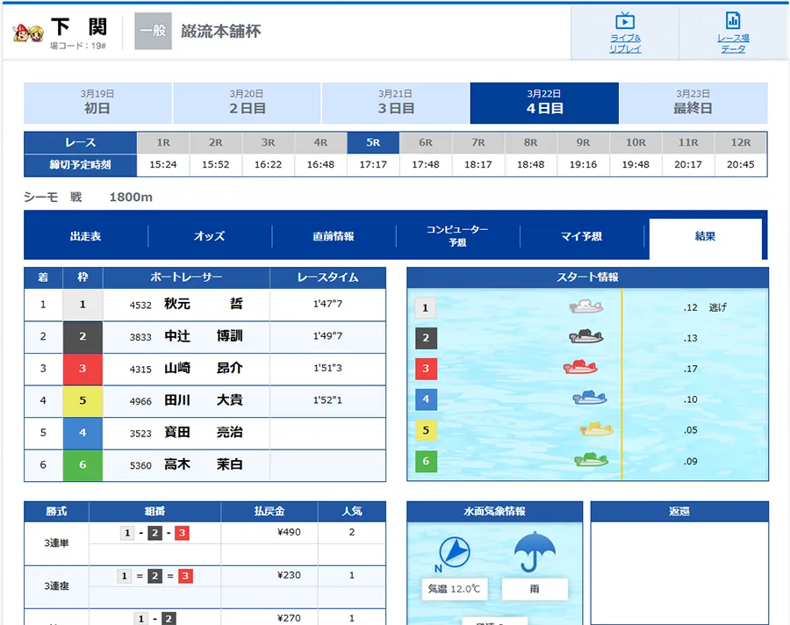Screen dimensions: 790x625
Task: Click the white boat 1 icon
Action: [x=585, y=306]
